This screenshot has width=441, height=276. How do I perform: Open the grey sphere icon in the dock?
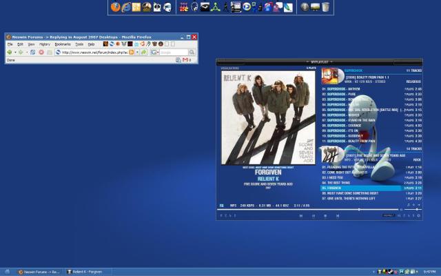305,7
